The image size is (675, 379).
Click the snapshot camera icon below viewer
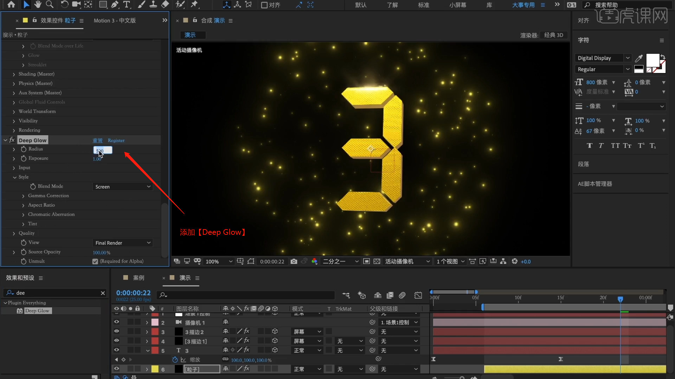[294, 261]
